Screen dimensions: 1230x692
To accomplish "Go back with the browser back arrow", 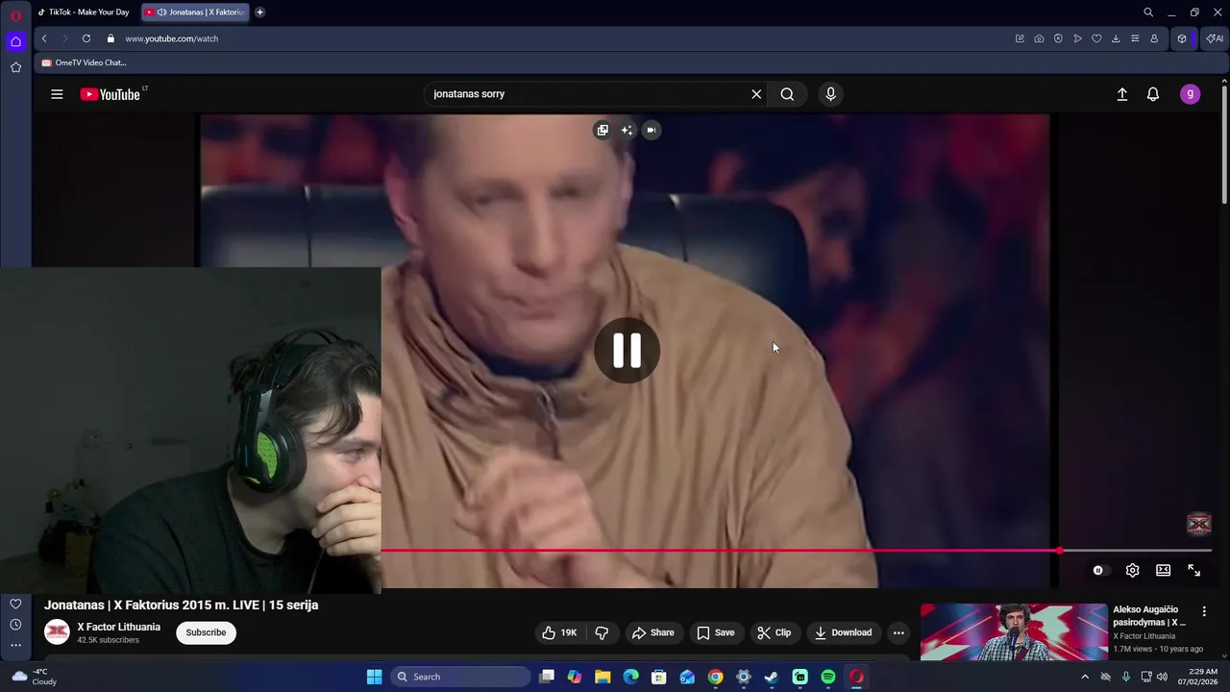I will coord(44,38).
